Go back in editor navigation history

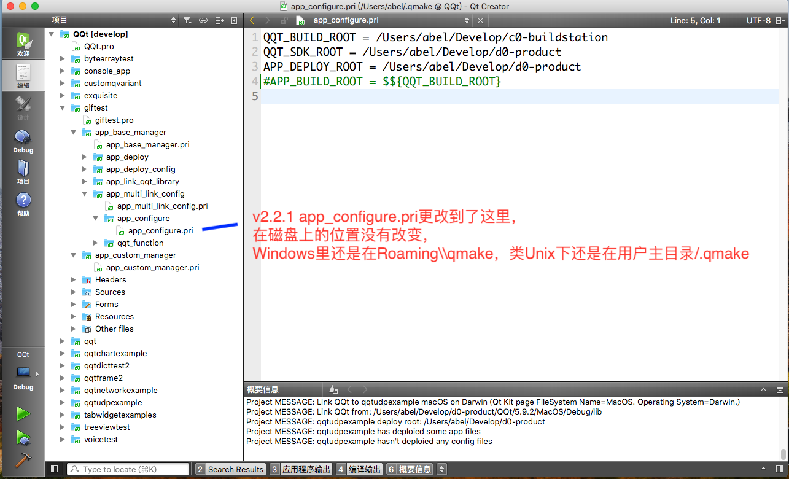252,20
